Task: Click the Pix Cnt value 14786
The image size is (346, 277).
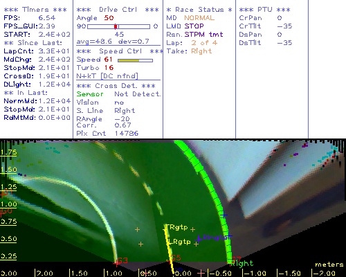Action: tap(127, 133)
